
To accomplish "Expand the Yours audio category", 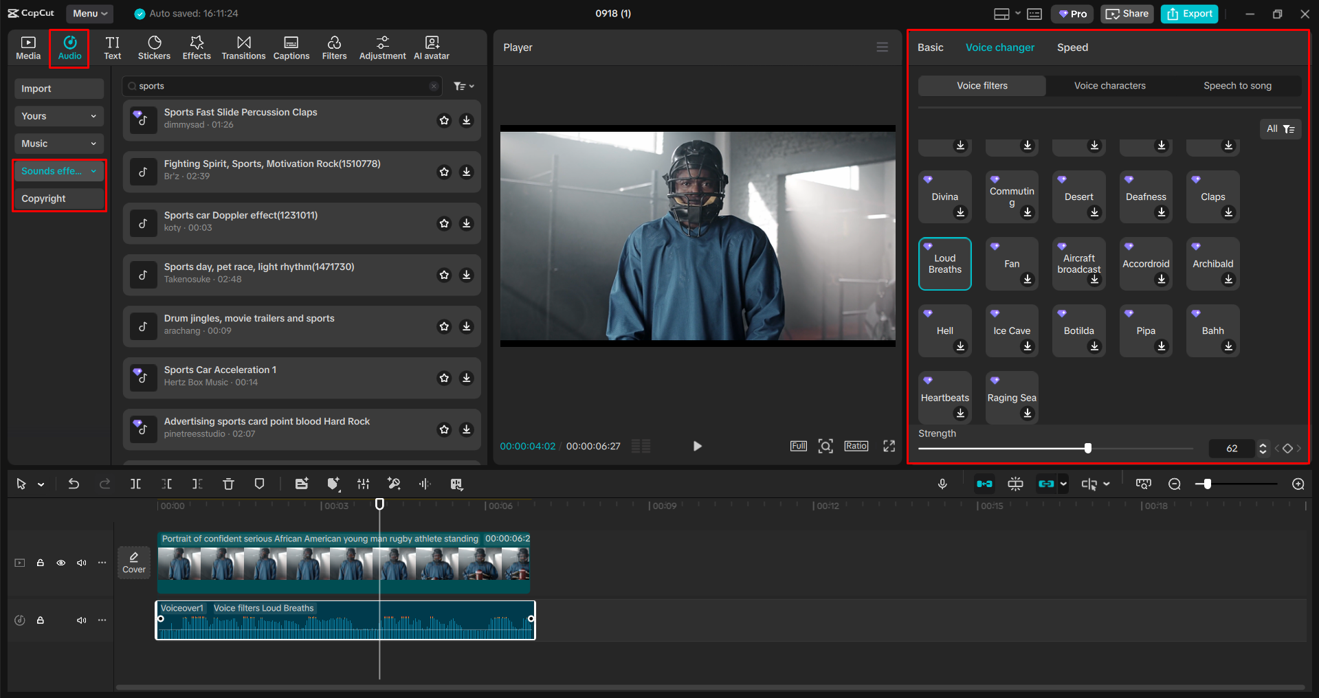I will pos(58,115).
